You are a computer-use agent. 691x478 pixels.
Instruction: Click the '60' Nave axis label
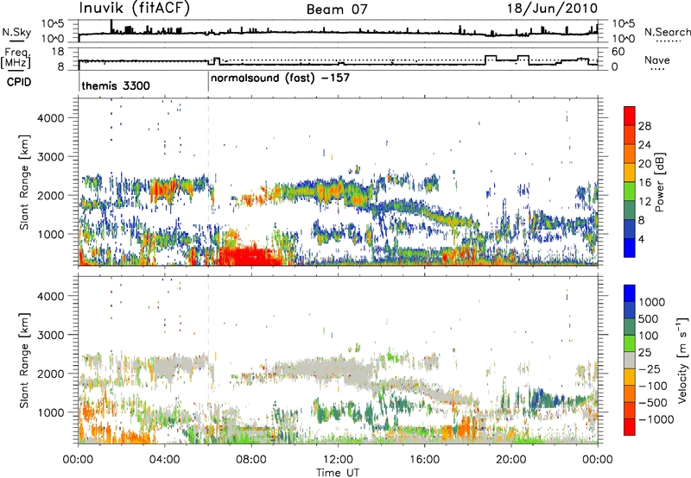[x=618, y=52]
